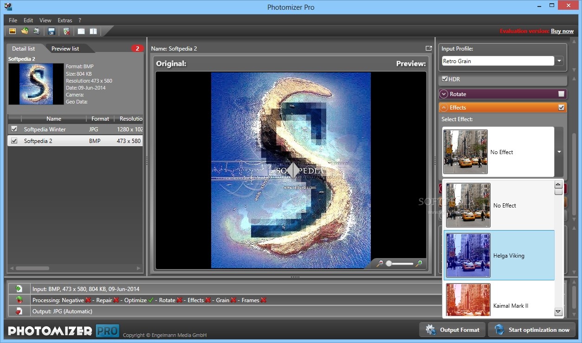Click the Resolution column header
Screen dimensions: 582x343
(x=129, y=119)
